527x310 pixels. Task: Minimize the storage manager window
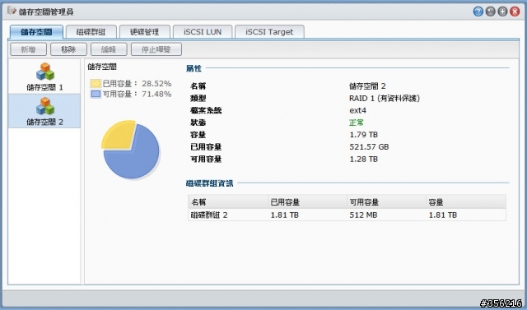click(x=491, y=12)
